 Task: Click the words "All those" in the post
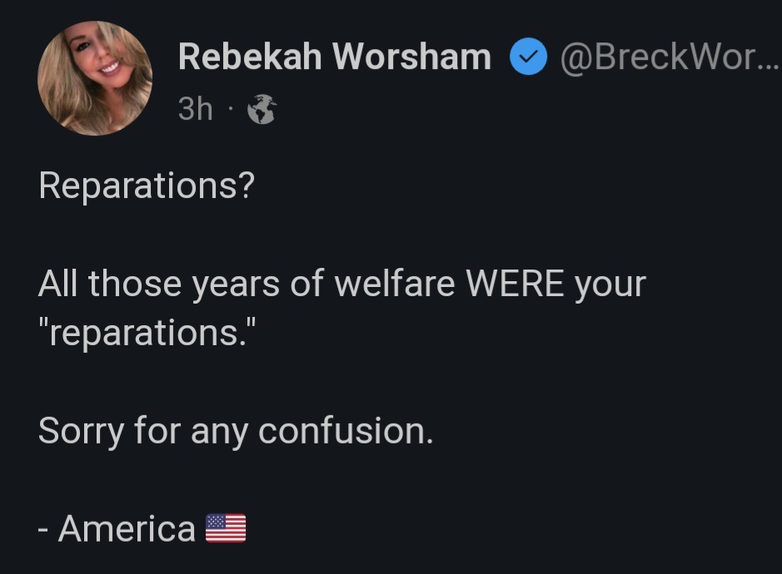click(x=108, y=285)
